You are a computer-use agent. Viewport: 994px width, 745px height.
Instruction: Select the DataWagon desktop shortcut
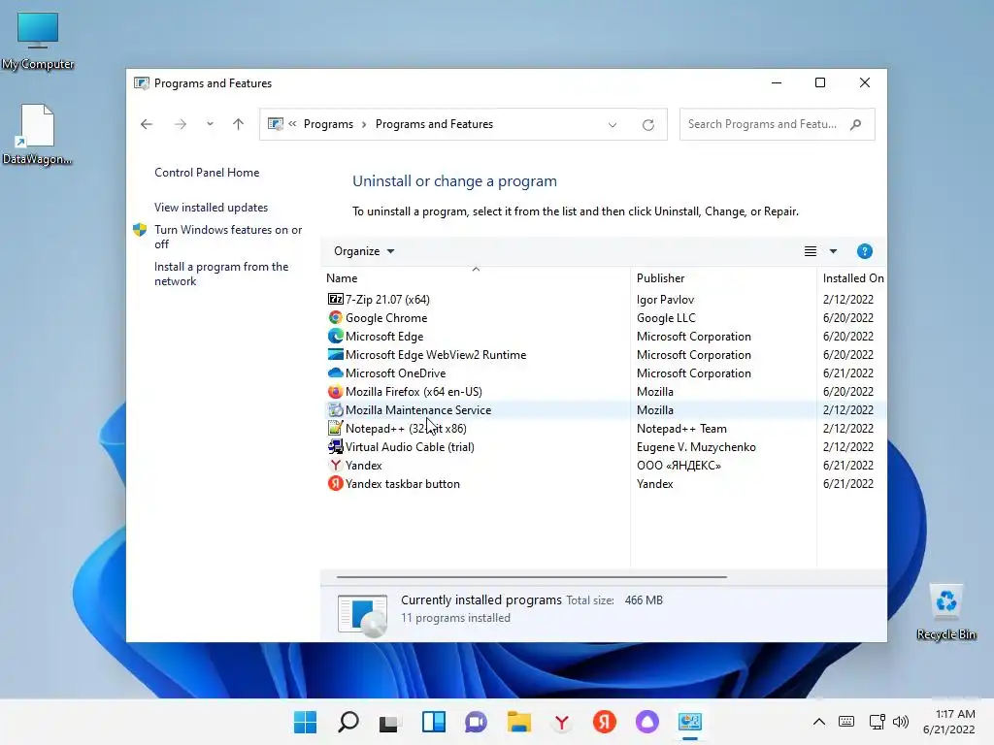37,135
